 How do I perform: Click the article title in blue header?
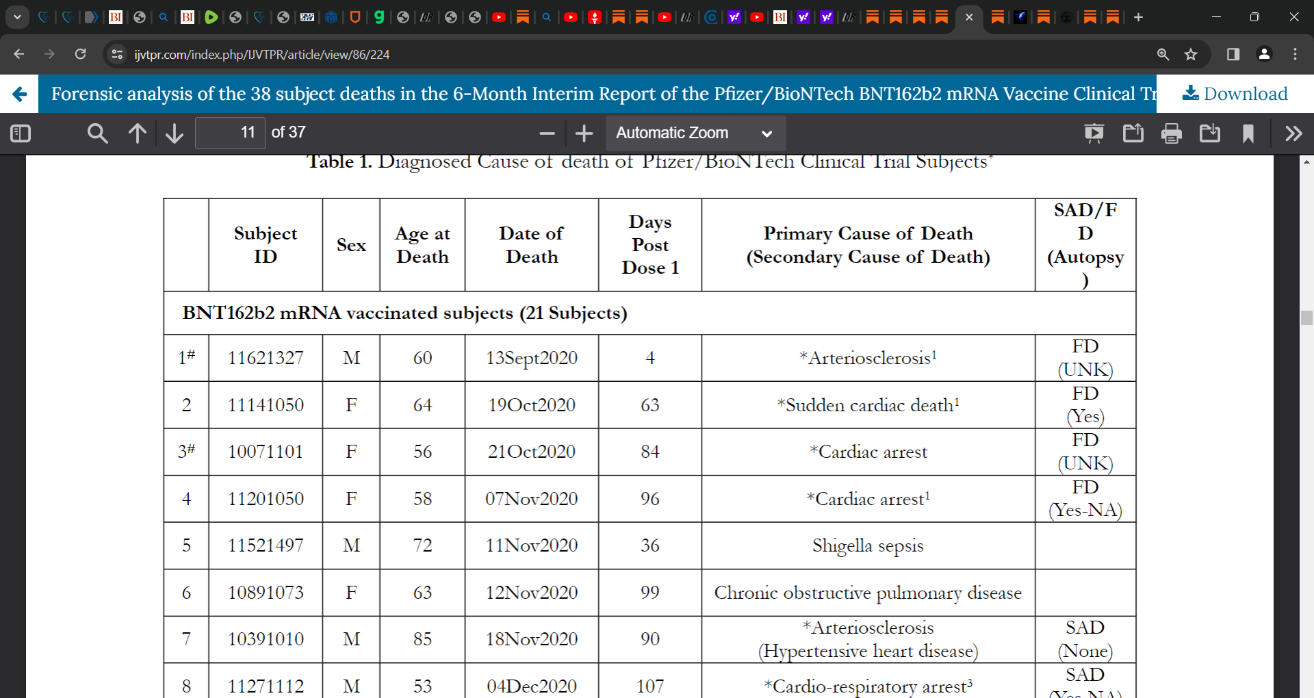click(604, 94)
